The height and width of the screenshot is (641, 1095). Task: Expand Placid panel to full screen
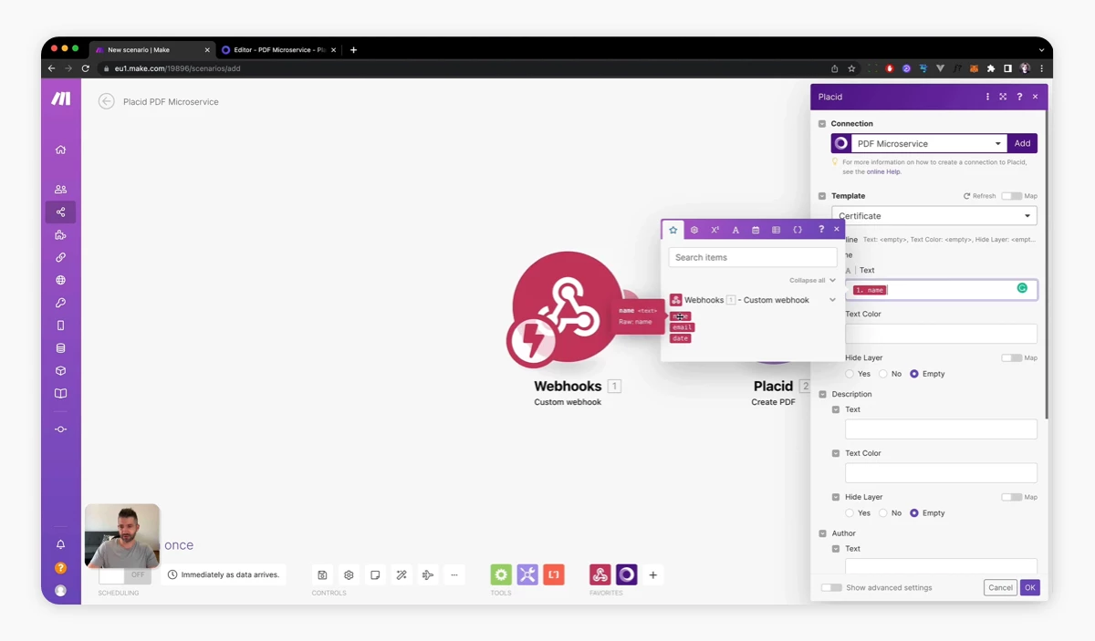coord(1003,97)
